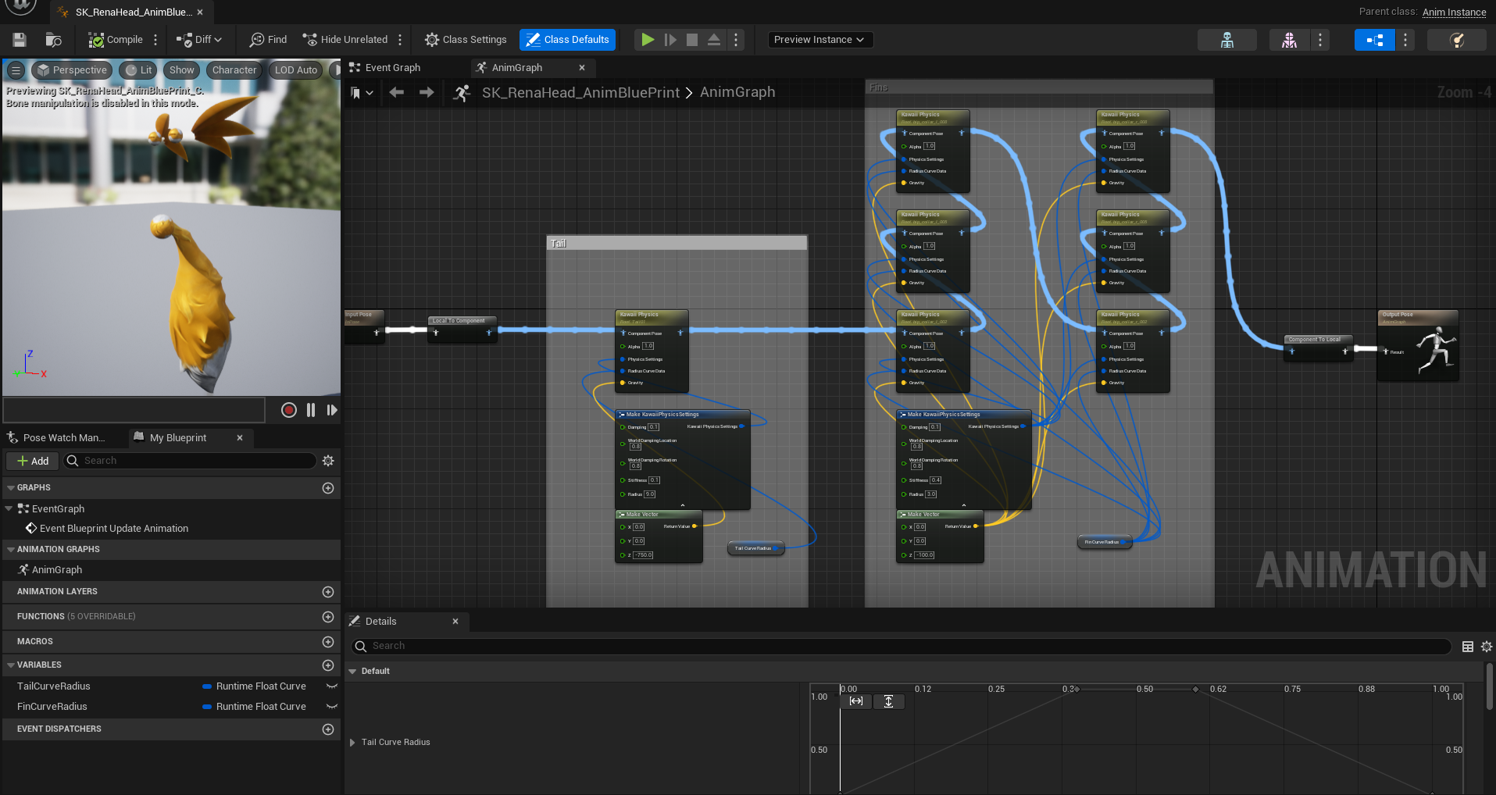Open graph bookmarks dropdown
The width and height of the screenshot is (1496, 795).
[361, 93]
